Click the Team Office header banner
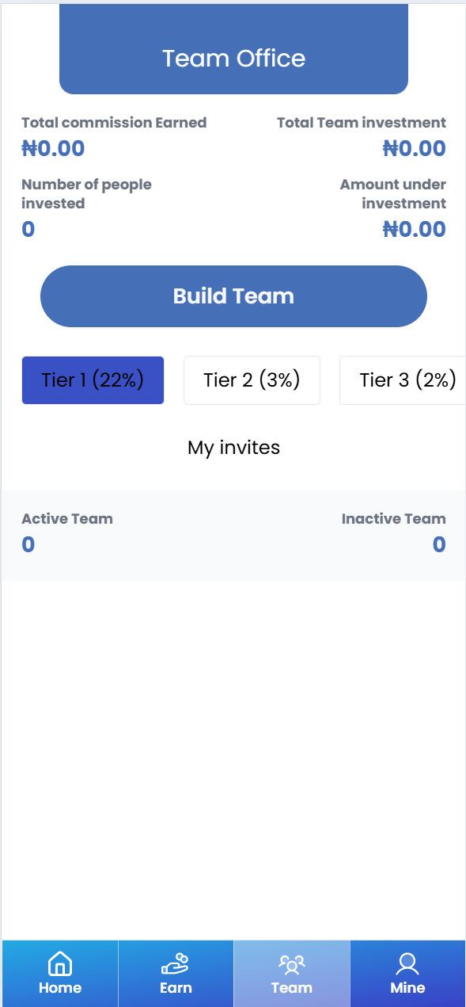 tap(233, 49)
